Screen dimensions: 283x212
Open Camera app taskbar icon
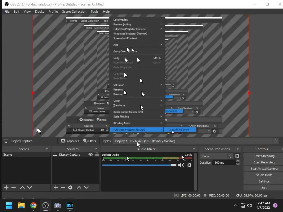[x=58, y=205]
